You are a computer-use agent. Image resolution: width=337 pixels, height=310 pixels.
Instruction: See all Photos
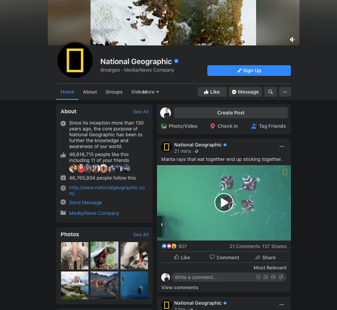pyautogui.click(x=141, y=235)
